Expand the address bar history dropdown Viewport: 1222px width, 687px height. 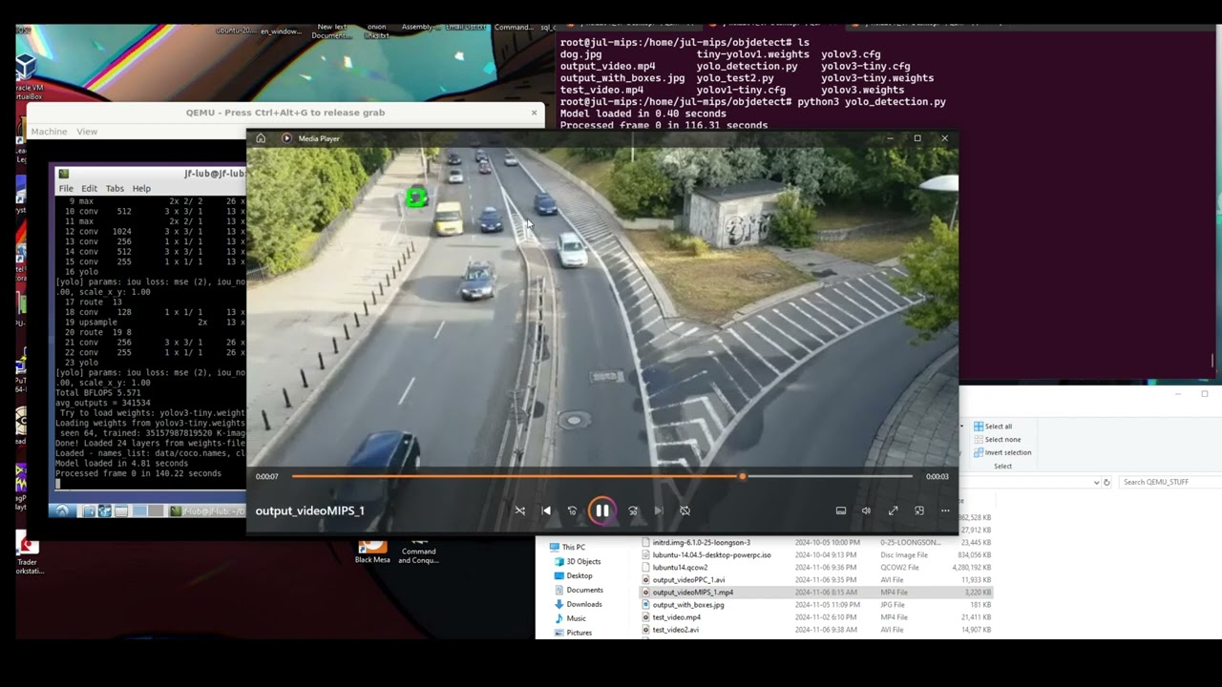[1096, 482]
